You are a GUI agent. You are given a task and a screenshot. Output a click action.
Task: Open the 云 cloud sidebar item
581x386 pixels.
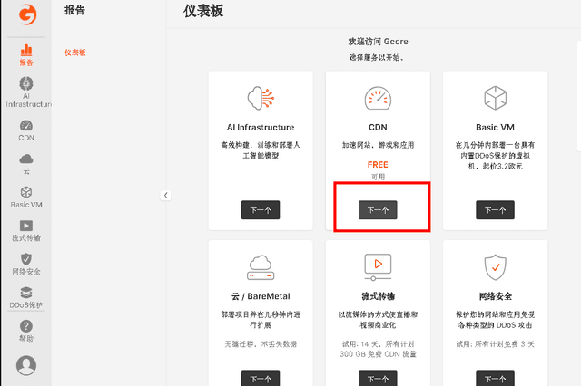click(26, 164)
